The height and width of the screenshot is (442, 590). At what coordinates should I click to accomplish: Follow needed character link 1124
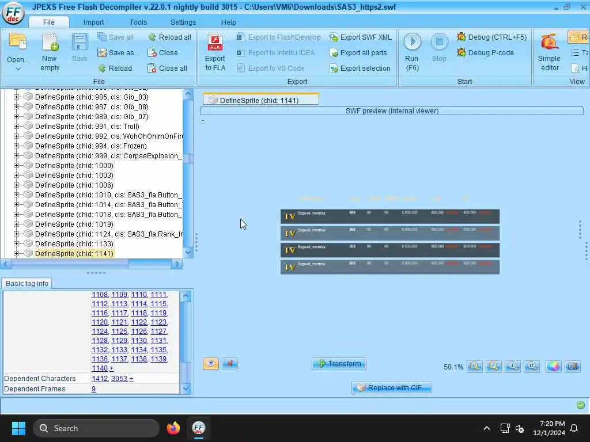[x=100, y=331]
